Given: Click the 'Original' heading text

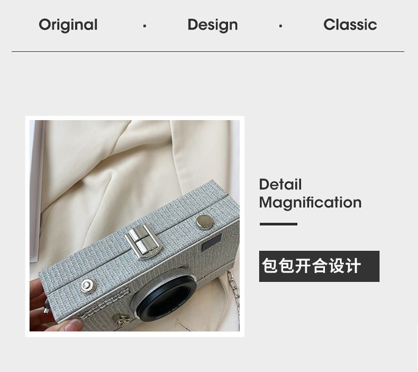Looking at the screenshot, I should pyautogui.click(x=68, y=25).
